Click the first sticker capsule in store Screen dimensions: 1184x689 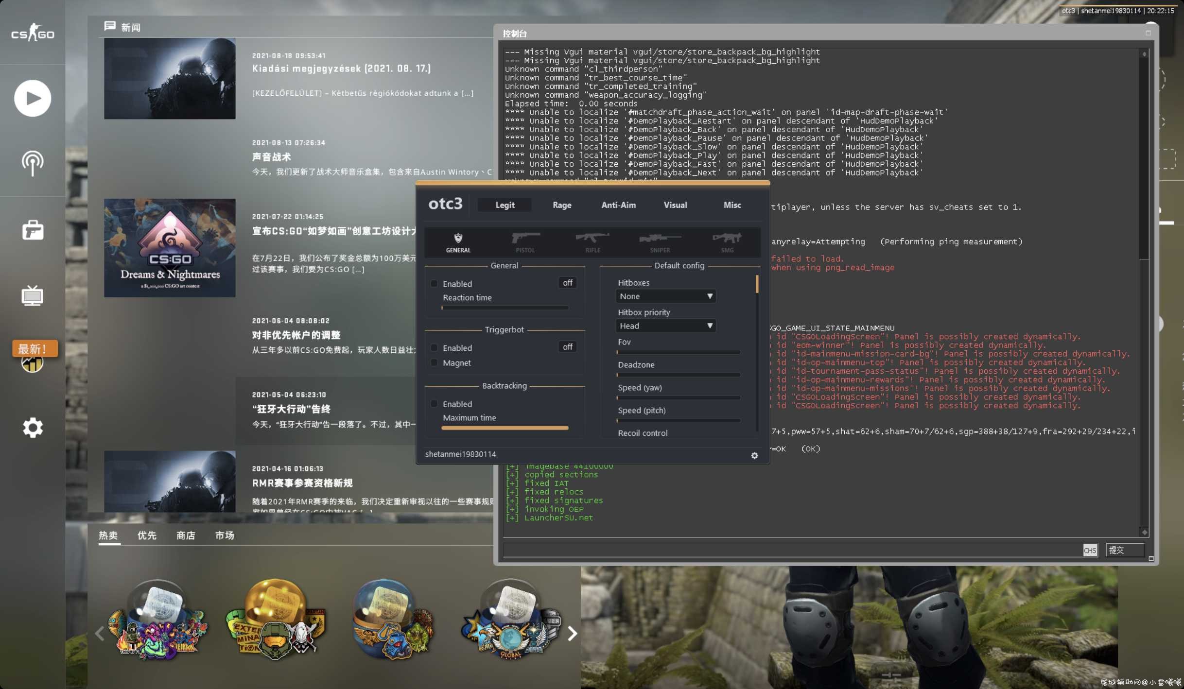[x=158, y=620]
